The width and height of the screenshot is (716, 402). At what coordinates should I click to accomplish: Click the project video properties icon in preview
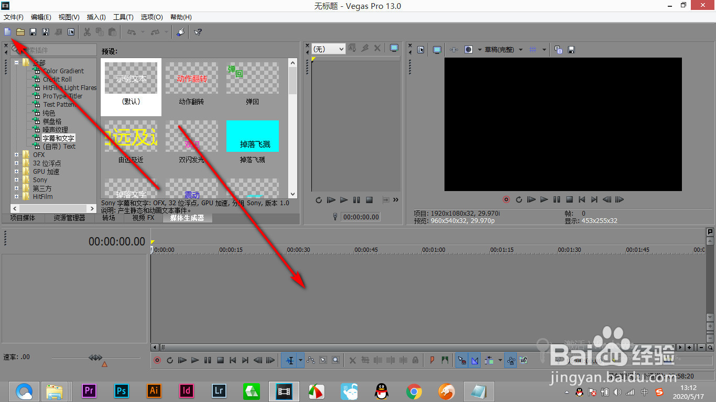420,50
